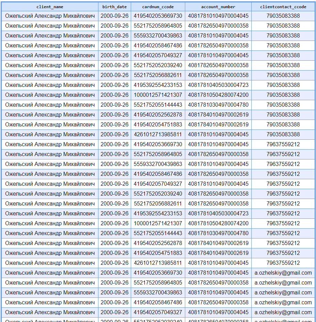Click the birth_date column header
This screenshot has width=316, height=322.
(114, 7)
